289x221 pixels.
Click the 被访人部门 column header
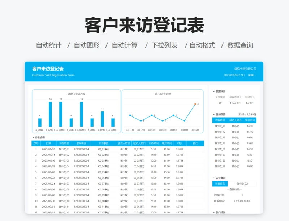pyautogui.click(x=139, y=143)
